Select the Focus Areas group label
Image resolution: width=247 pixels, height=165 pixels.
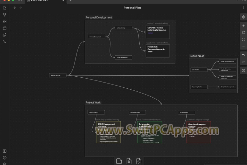[197, 56]
